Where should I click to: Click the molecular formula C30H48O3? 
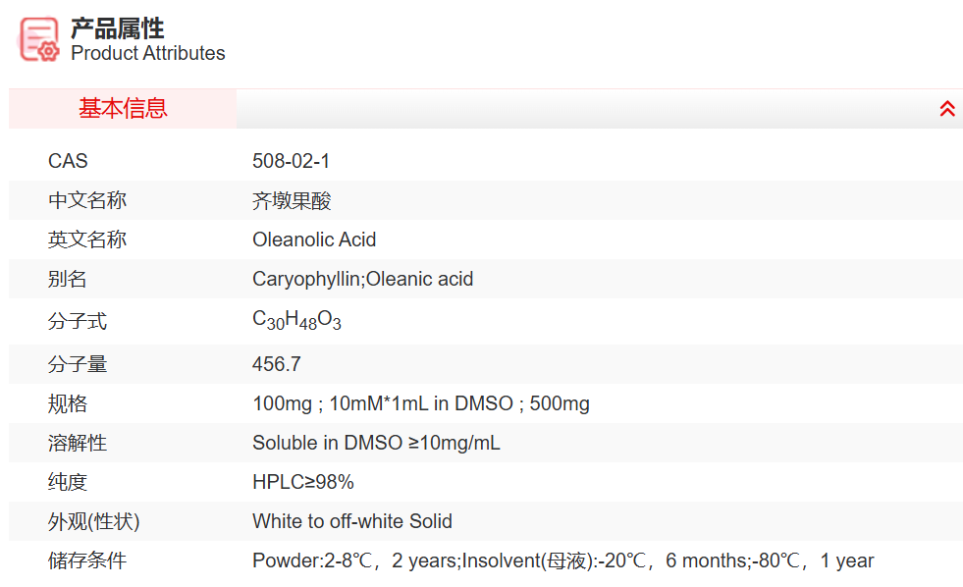[x=296, y=320]
